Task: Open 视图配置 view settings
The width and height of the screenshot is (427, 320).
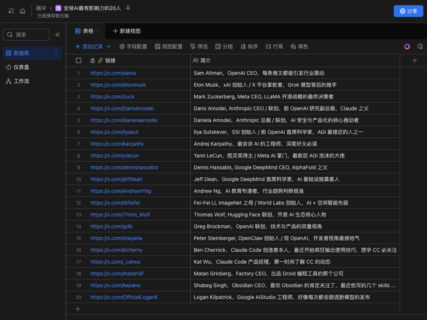Action: pyautogui.click(x=168, y=47)
